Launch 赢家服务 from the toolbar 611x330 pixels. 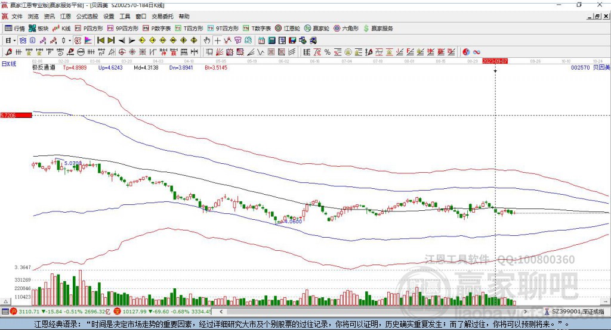(378, 28)
